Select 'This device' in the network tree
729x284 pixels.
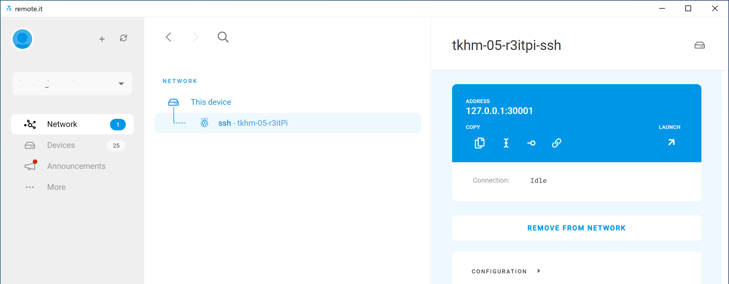(211, 102)
